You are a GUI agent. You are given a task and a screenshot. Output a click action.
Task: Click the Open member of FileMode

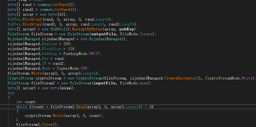click(145, 83)
